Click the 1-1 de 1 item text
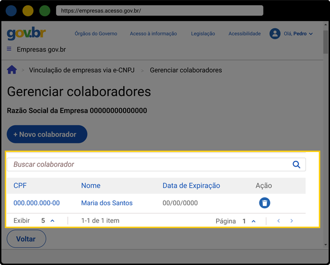The image size is (330, 265). click(100, 221)
